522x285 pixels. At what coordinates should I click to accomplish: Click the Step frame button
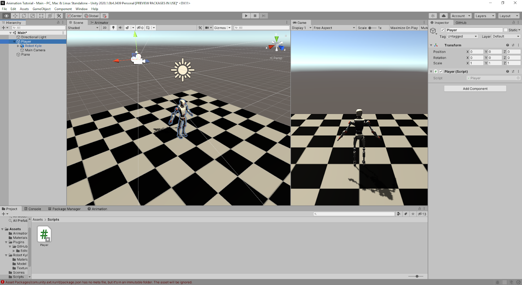264,16
